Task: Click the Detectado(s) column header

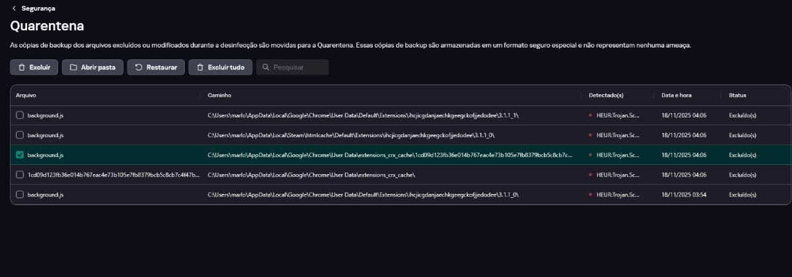Action: (x=606, y=96)
